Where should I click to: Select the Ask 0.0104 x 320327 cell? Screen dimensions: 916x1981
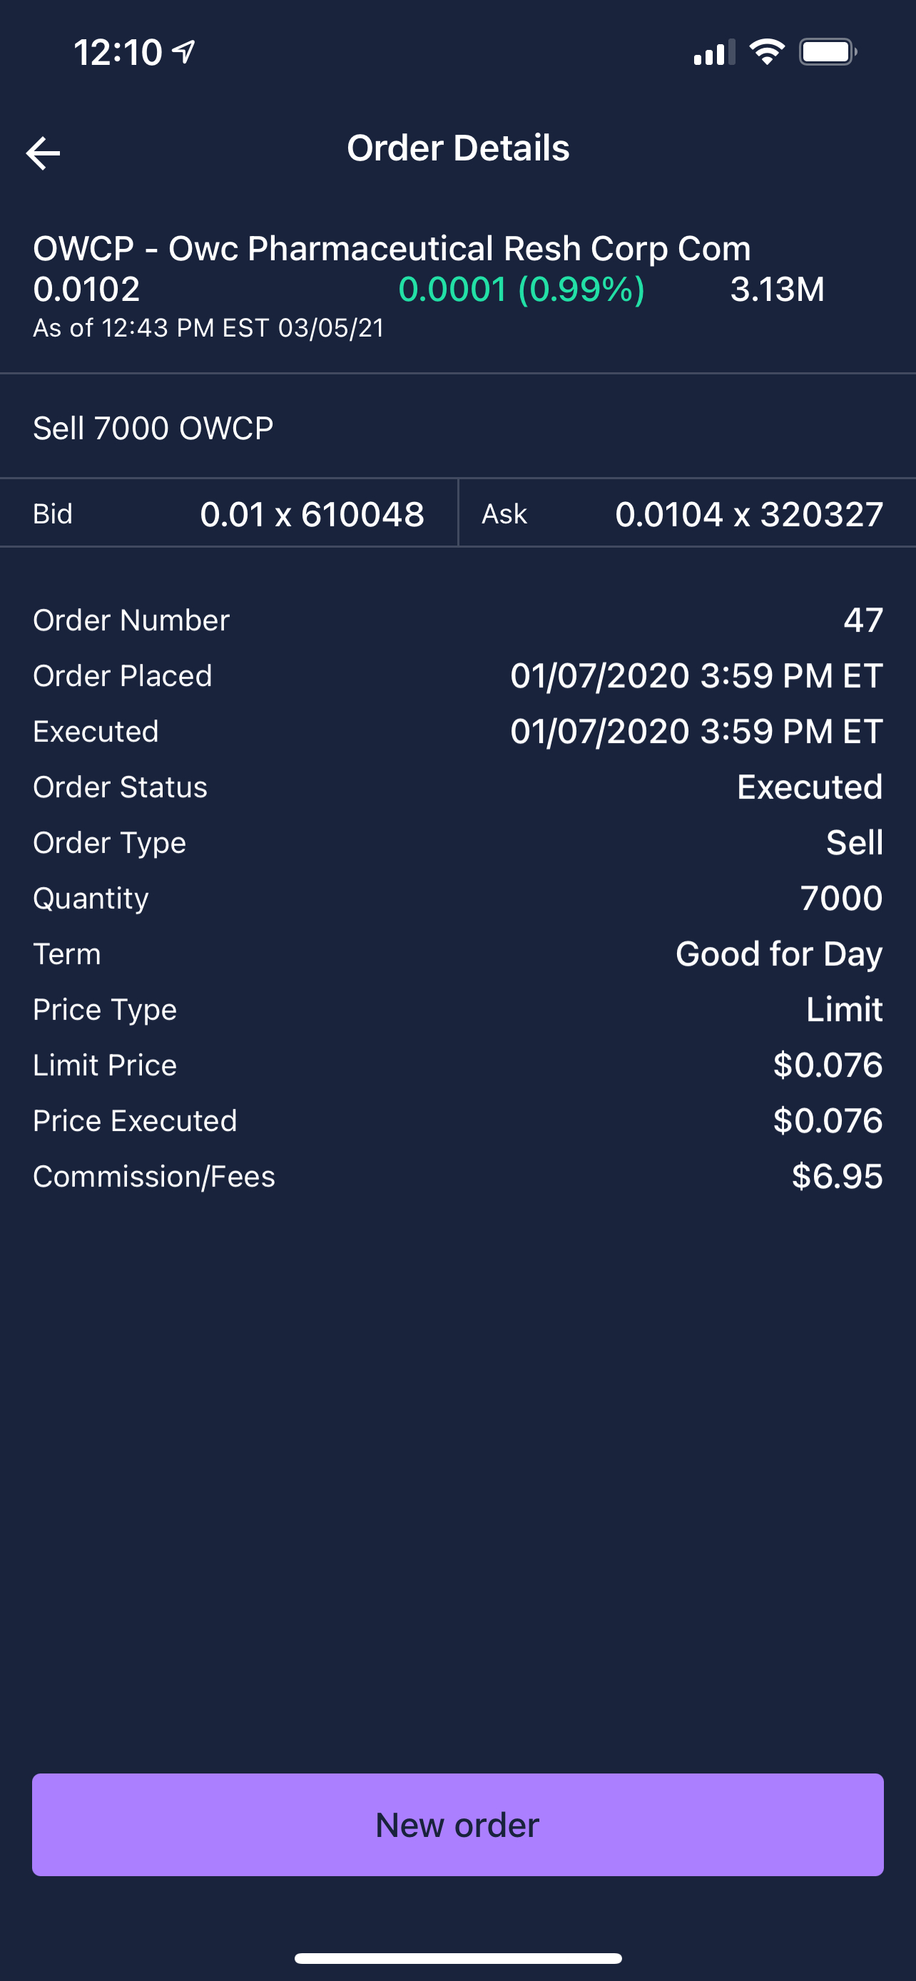coord(687,513)
